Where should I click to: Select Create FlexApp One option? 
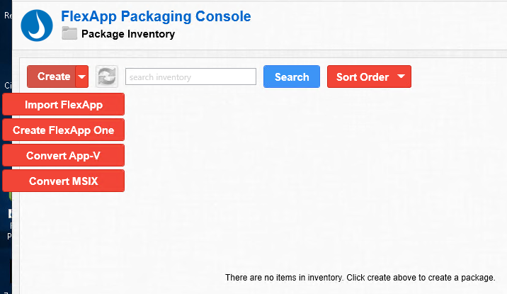point(64,130)
